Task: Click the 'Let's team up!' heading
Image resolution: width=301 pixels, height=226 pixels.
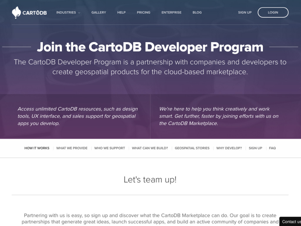Action: point(150,180)
